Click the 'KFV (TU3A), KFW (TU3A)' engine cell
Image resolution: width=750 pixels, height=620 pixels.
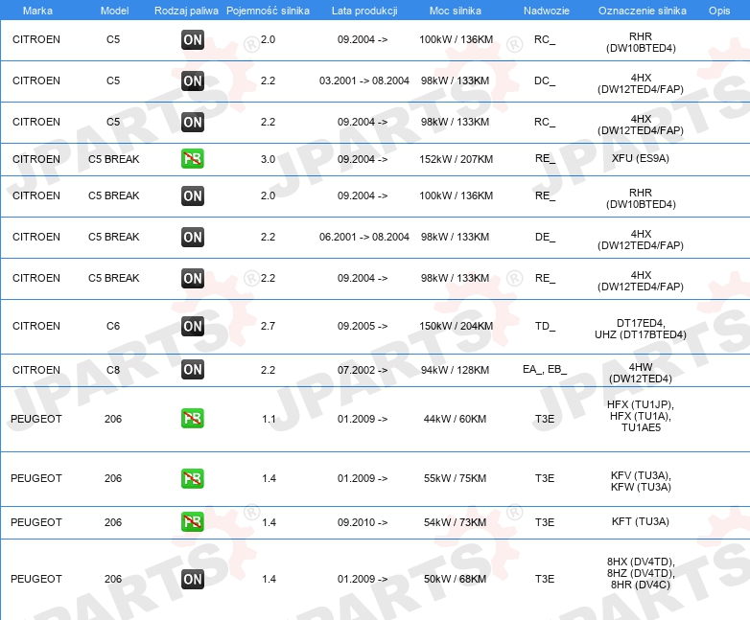coord(641,481)
